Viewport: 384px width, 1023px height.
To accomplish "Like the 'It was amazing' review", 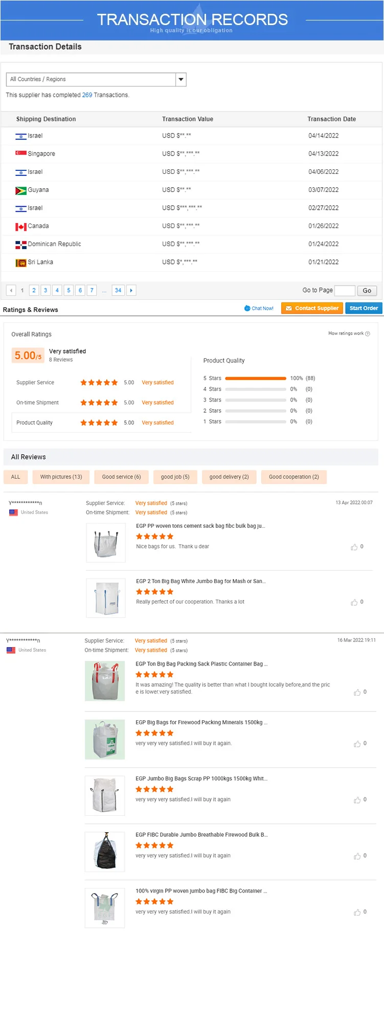I will [x=357, y=693].
